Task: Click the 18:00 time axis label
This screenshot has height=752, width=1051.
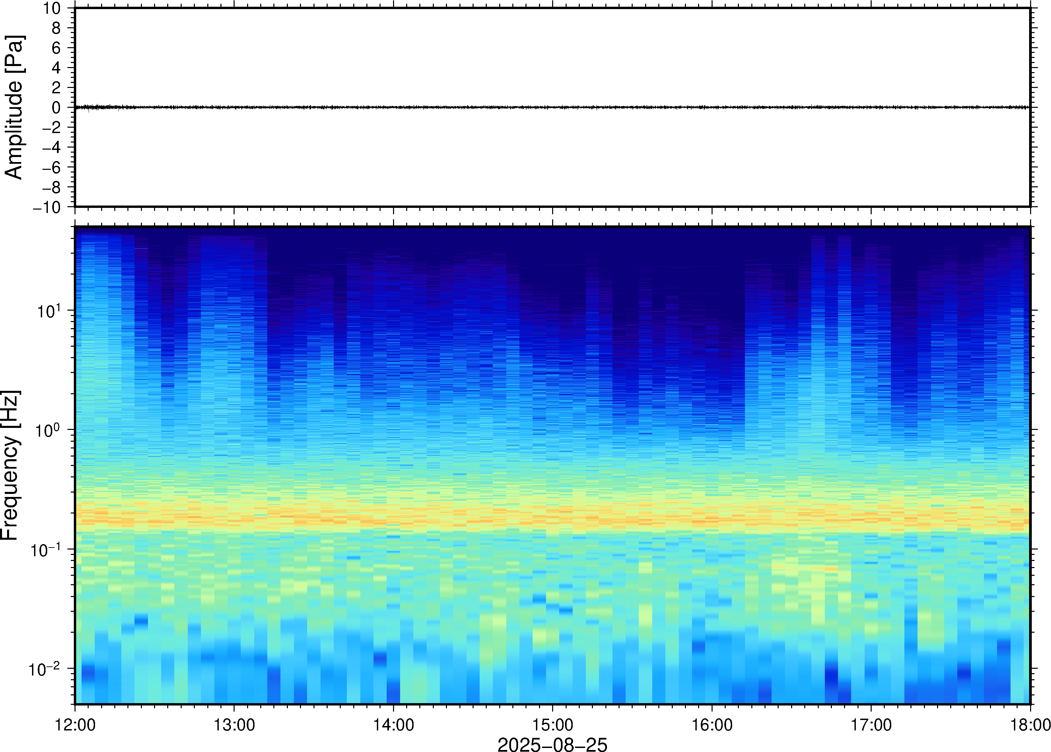Action: 1030,725
